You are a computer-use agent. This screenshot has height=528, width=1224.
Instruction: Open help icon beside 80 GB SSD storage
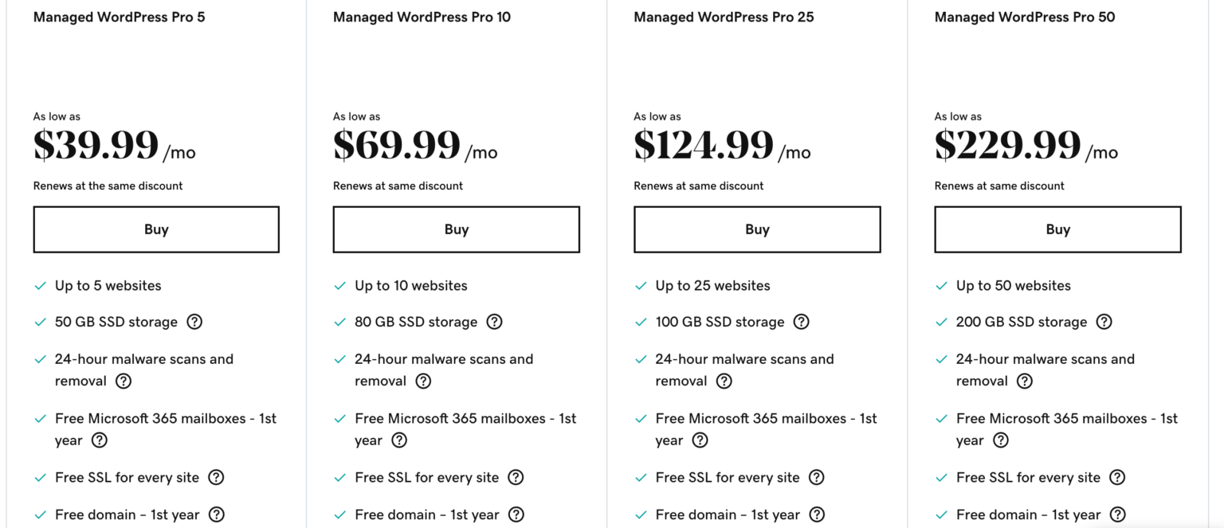click(494, 322)
